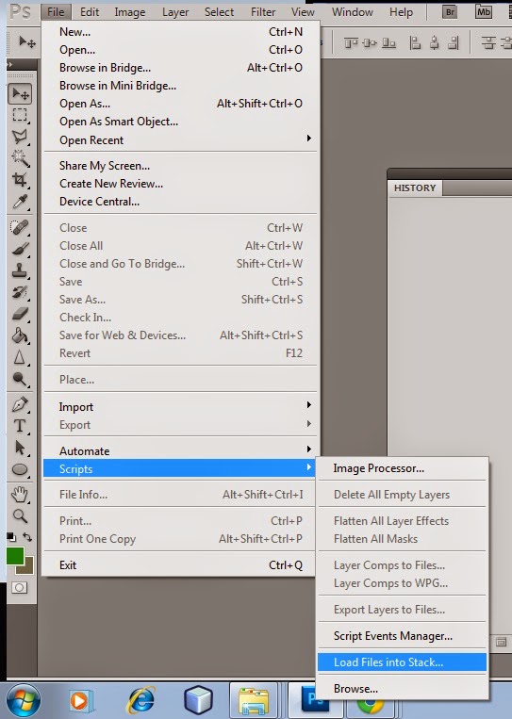Select the Dodge tool
The image size is (512, 719).
[x=20, y=378]
